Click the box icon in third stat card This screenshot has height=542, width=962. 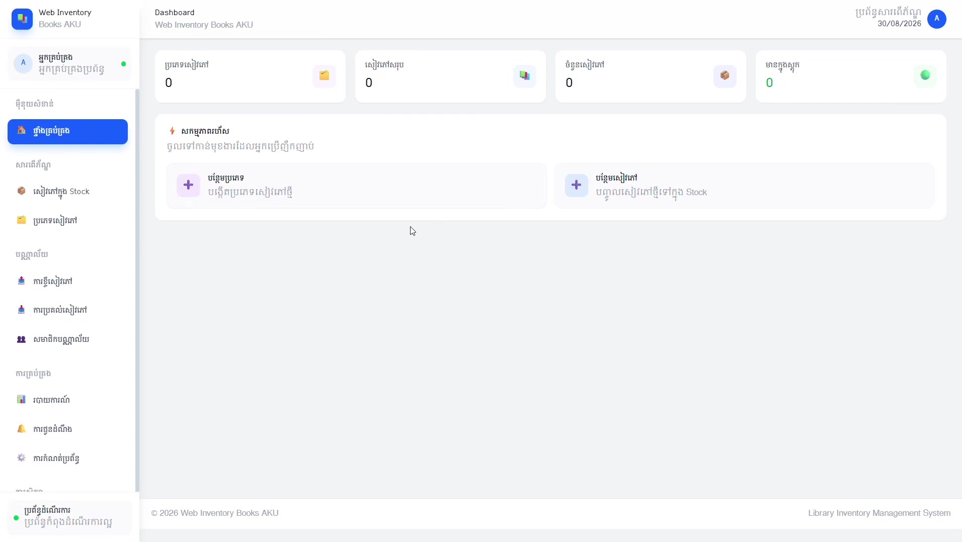tap(725, 76)
